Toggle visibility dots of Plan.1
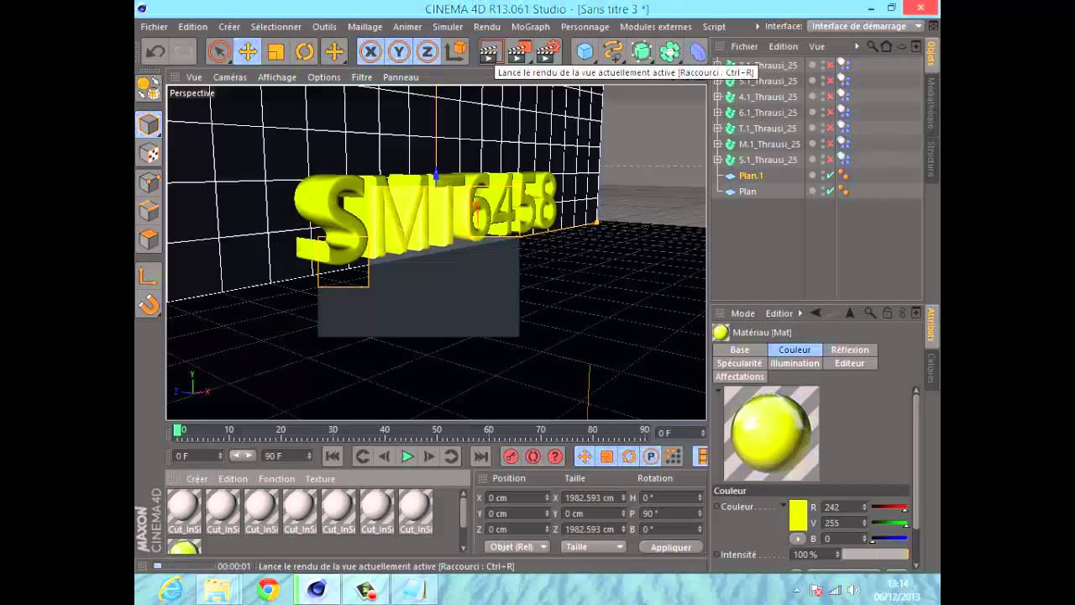This screenshot has height=605, width=1075. pyautogui.click(x=822, y=176)
